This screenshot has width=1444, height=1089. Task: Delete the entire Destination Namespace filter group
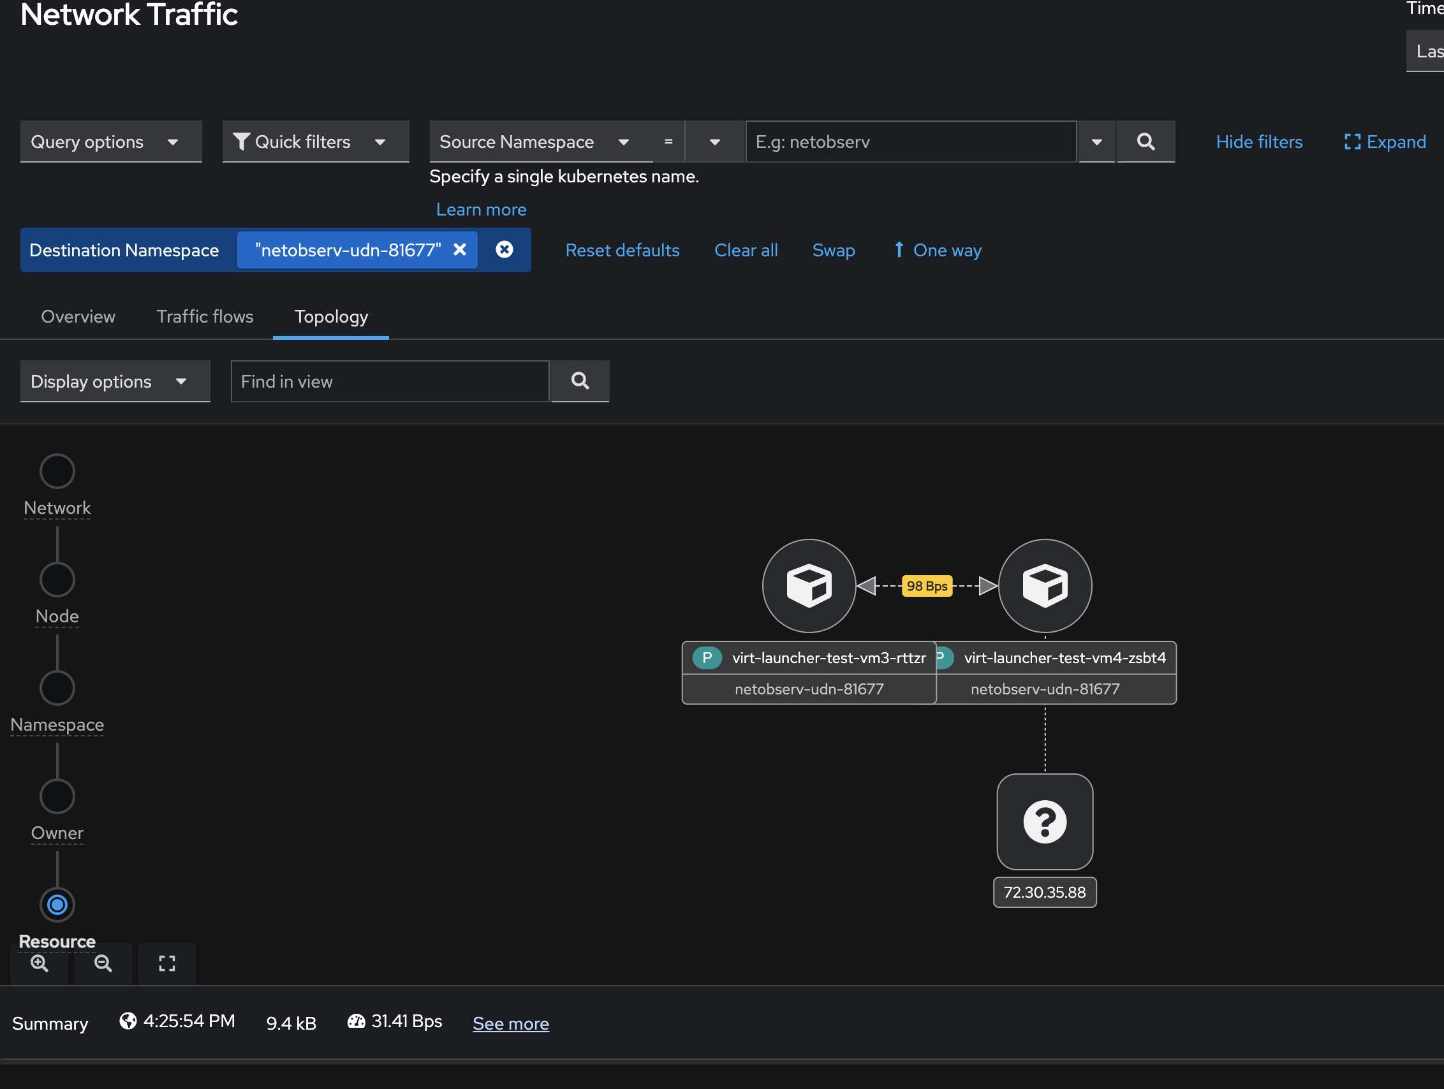point(504,250)
